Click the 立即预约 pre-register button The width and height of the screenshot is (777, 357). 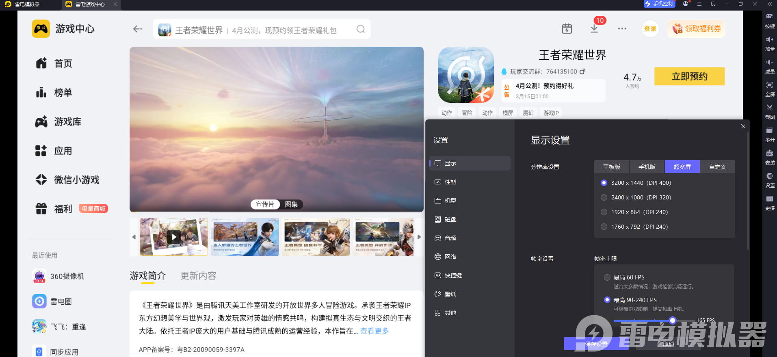click(689, 76)
